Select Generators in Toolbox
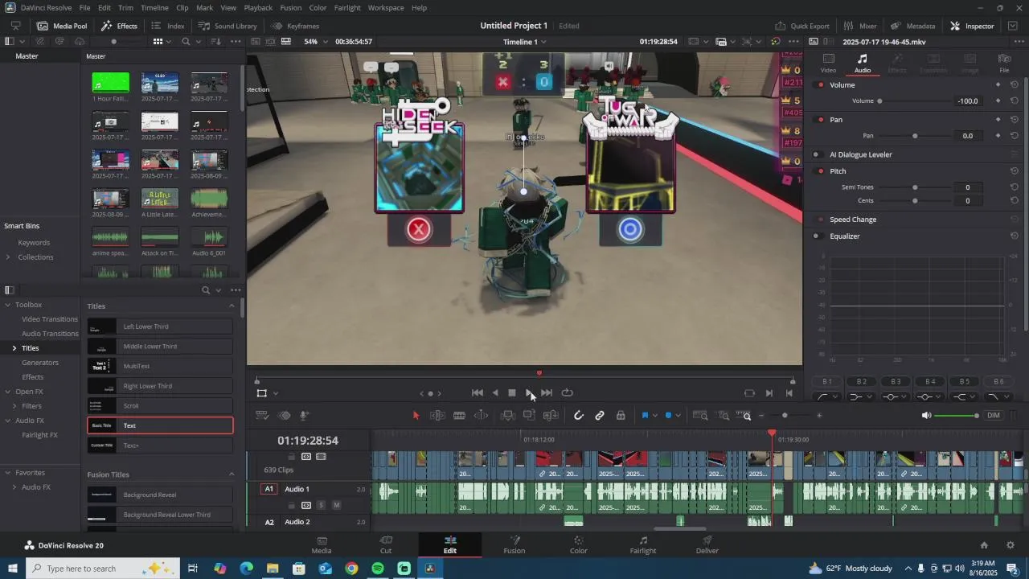 pos(40,363)
